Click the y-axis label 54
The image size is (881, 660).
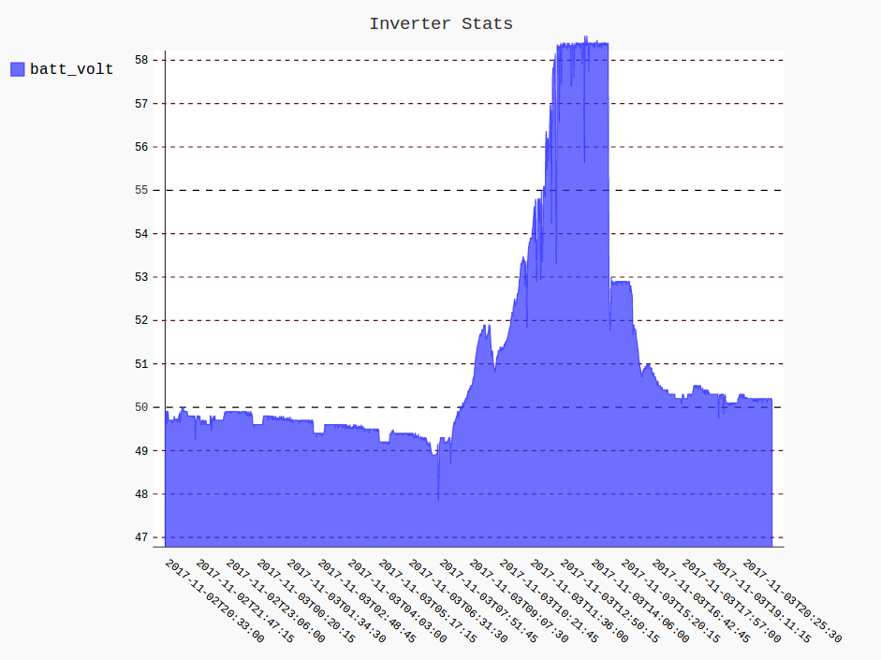(141, 234)
